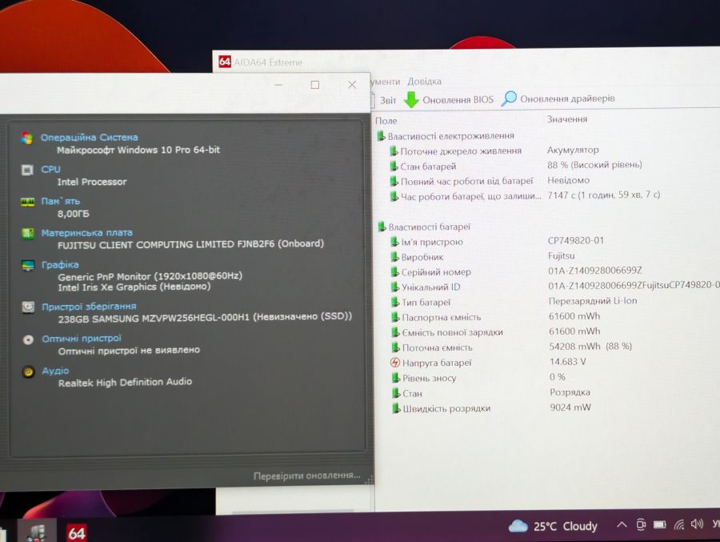The width and height of the screenshot is (720, 542).
Task: Click the Операційна Система heading link
Action: click(x=89, y=138)
